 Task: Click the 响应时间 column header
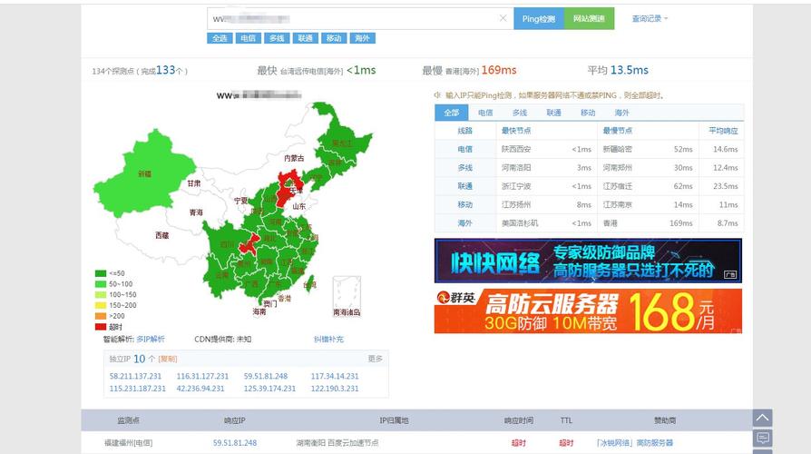tap(519, 420)
